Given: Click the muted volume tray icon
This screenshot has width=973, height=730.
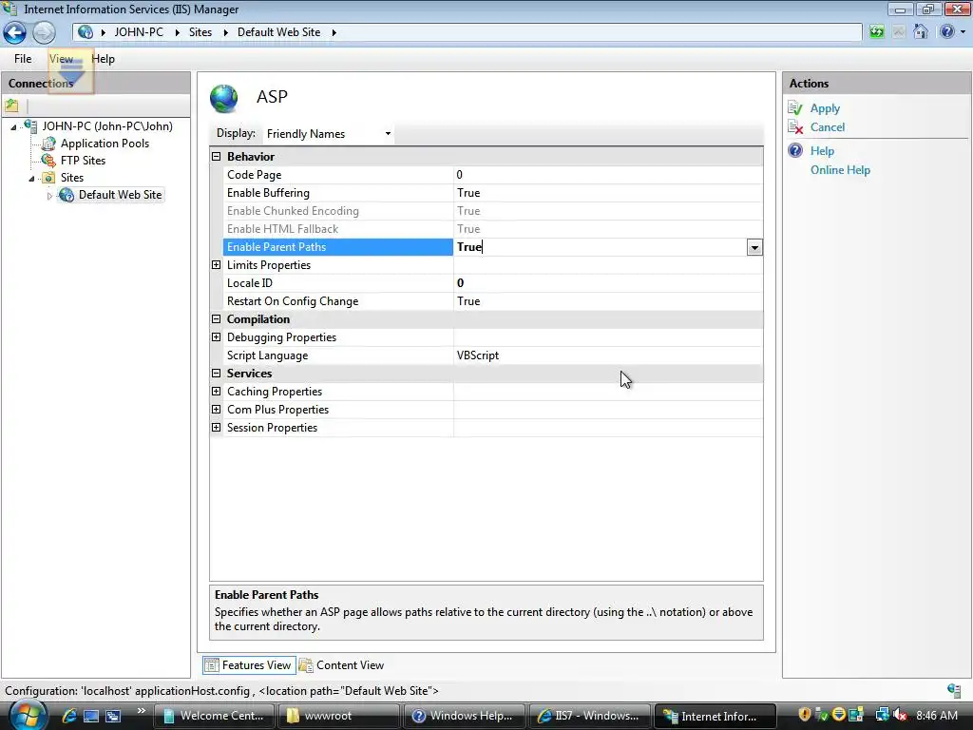Looking at the screenshot, I should click(x=900, y=715).
